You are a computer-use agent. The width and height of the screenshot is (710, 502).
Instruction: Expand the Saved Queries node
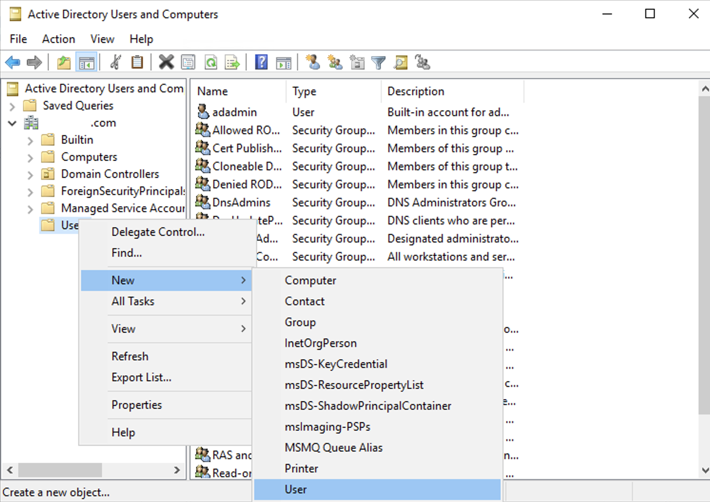point(12,106)
